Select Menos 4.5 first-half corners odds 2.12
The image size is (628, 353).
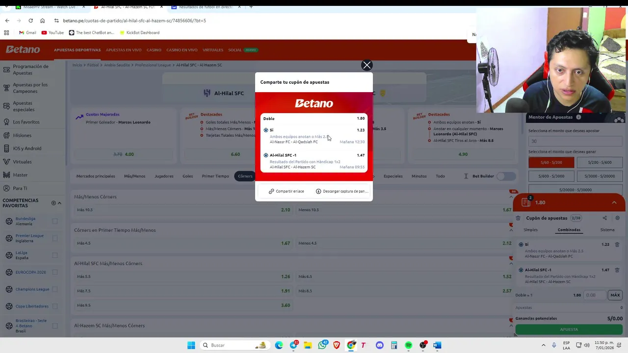tap(405, 243)
